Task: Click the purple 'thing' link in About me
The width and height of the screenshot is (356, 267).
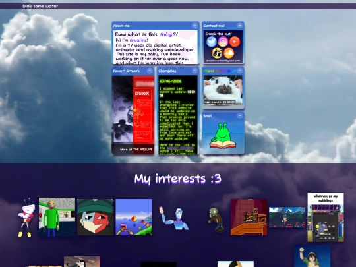Action: point(166,34)
